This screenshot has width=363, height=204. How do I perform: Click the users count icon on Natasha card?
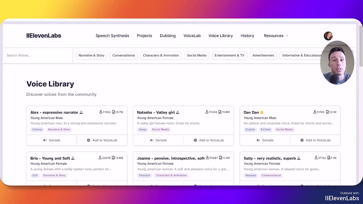pyautogui.click(x=207, y=112)
